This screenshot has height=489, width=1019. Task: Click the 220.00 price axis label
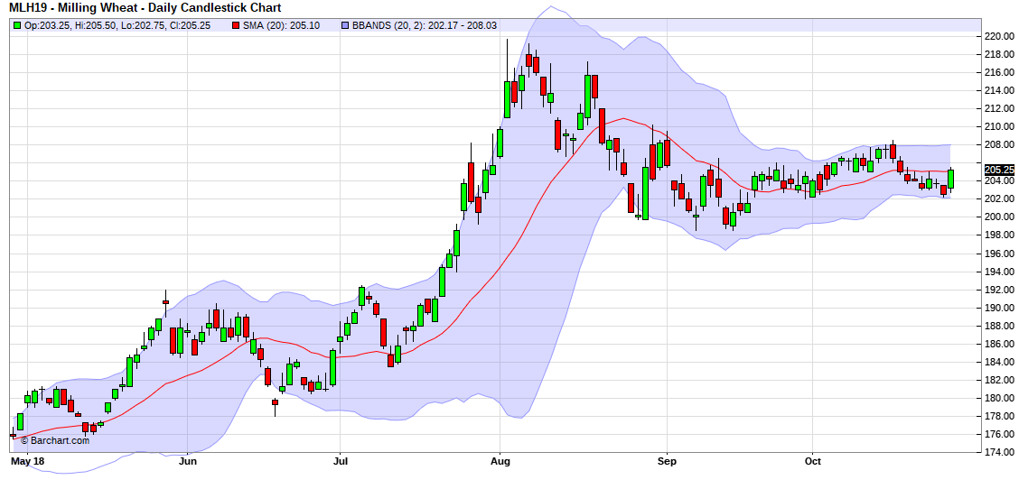[1000, 36]
